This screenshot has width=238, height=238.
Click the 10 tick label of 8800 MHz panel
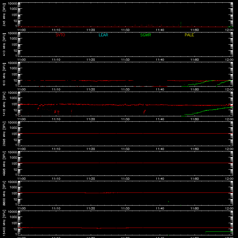[x=15, y=199]
